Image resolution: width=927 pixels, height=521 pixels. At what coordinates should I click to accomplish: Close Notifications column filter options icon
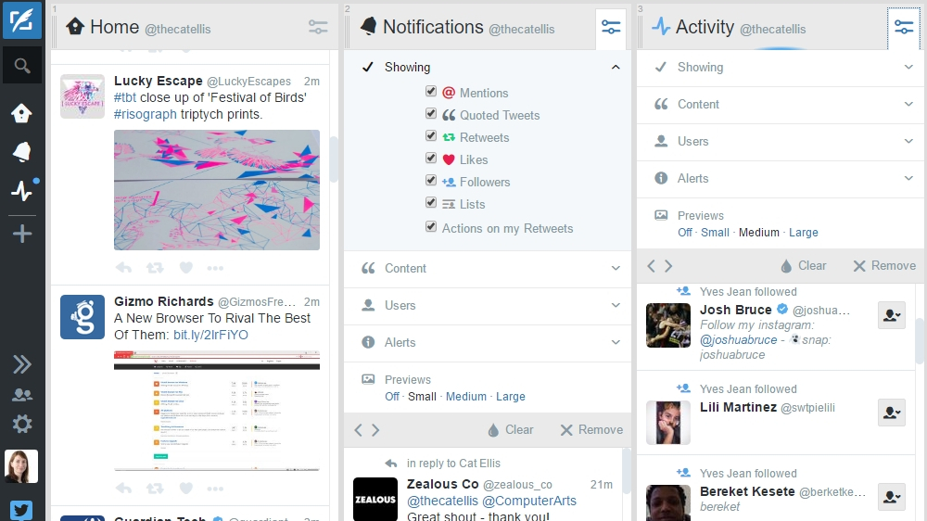(611, 27)
